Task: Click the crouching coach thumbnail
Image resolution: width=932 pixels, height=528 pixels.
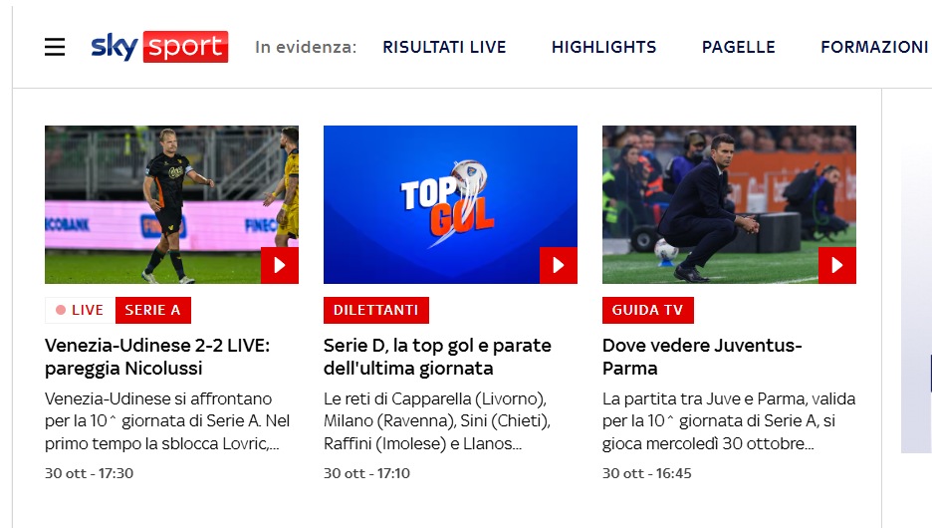Action: click(729, 204)
